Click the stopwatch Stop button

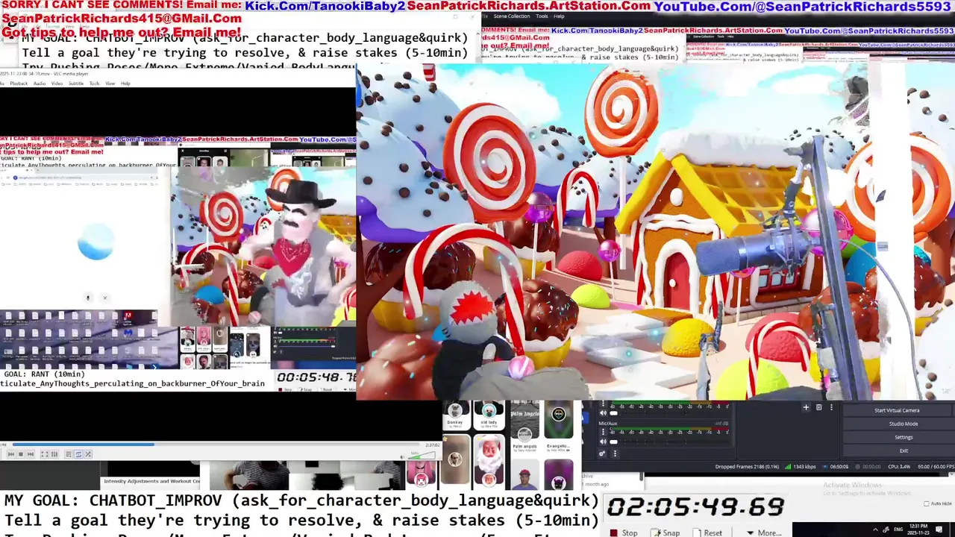click(x=624, y=533)
